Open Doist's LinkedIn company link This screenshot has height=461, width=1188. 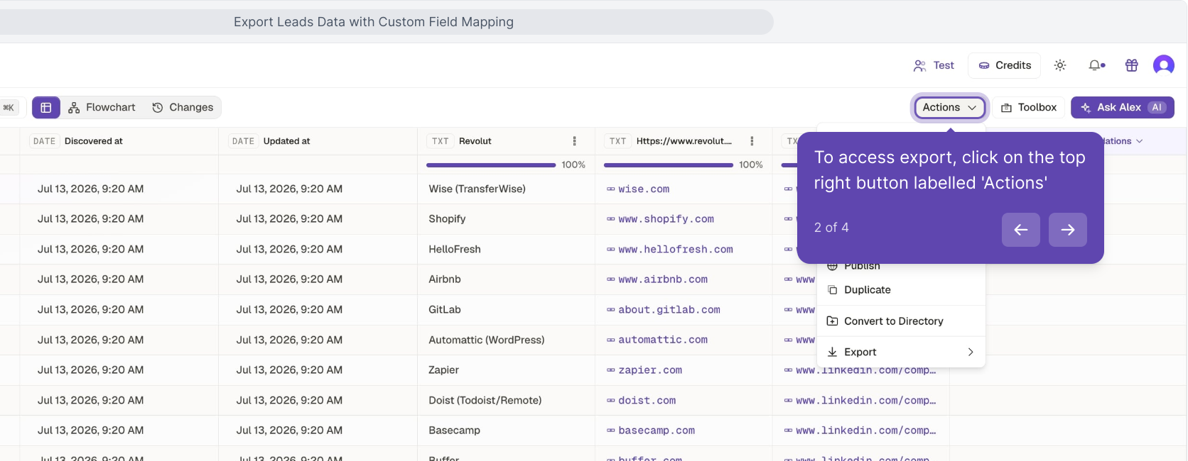click(x=866, y=401)
